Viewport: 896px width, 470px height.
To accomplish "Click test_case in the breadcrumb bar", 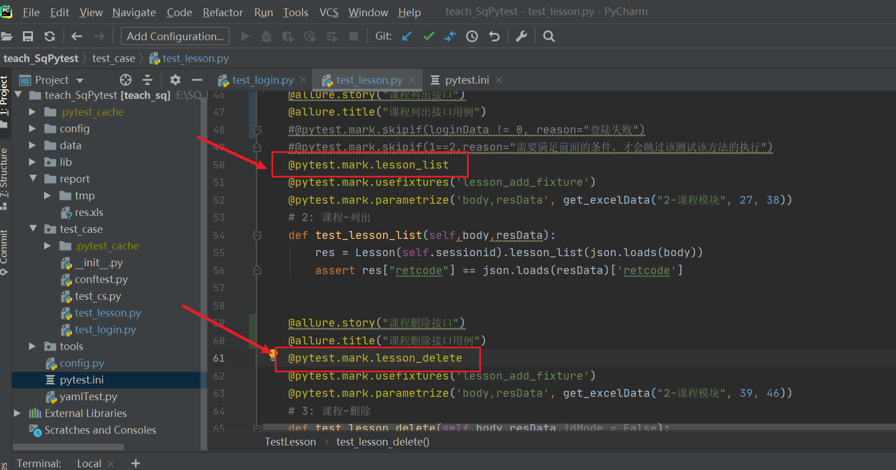I will (113, 59).
